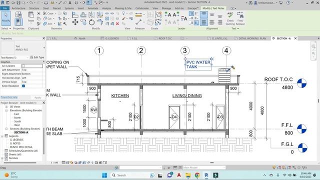The image size is (320, 180).
Task: Click the Apply button in Properties
Action: [x=37, y=97]
